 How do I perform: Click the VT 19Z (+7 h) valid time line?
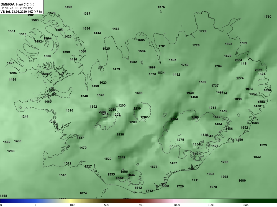21,12
